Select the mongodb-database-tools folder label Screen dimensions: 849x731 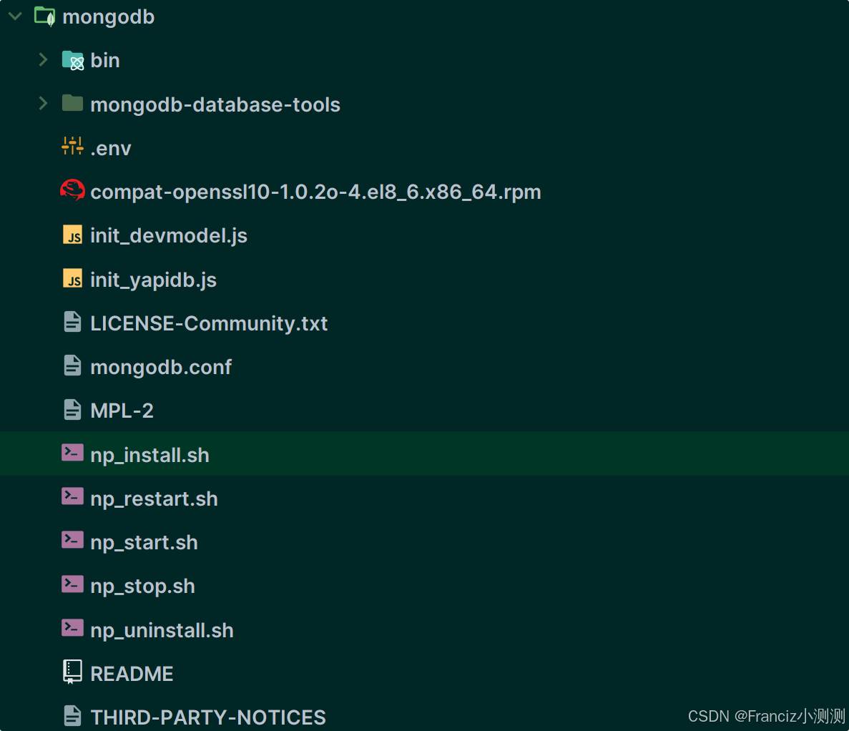click(x=215, y=104)
